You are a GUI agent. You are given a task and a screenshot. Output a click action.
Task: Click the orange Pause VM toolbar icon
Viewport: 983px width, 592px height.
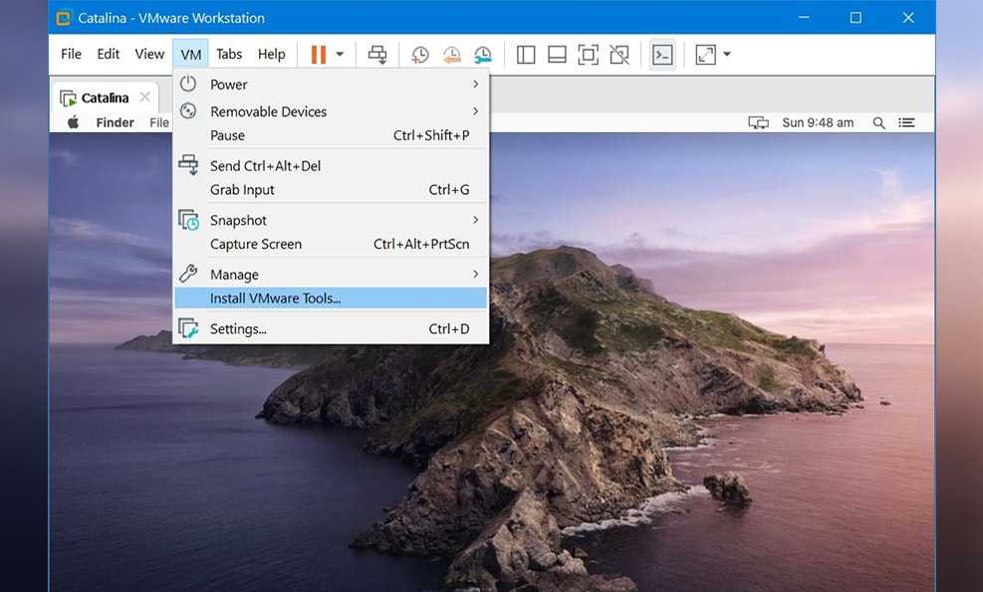coord(318,55)
